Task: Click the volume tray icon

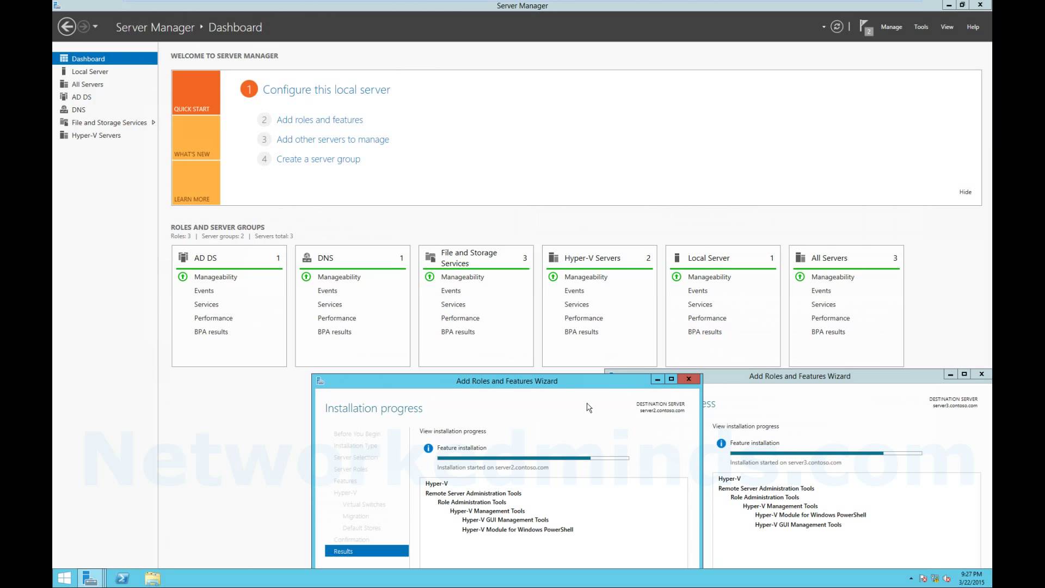Action: pyautogui.click(x=947, y=579)
